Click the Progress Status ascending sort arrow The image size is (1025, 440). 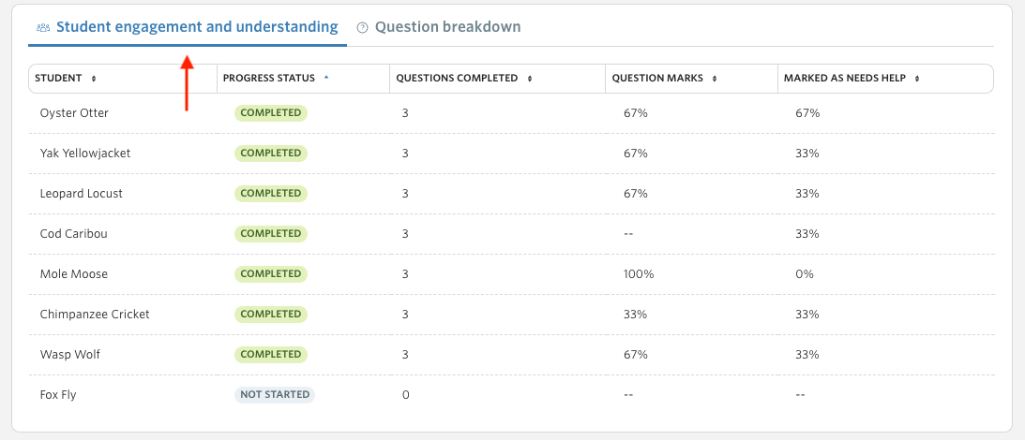tap(326, 78)
